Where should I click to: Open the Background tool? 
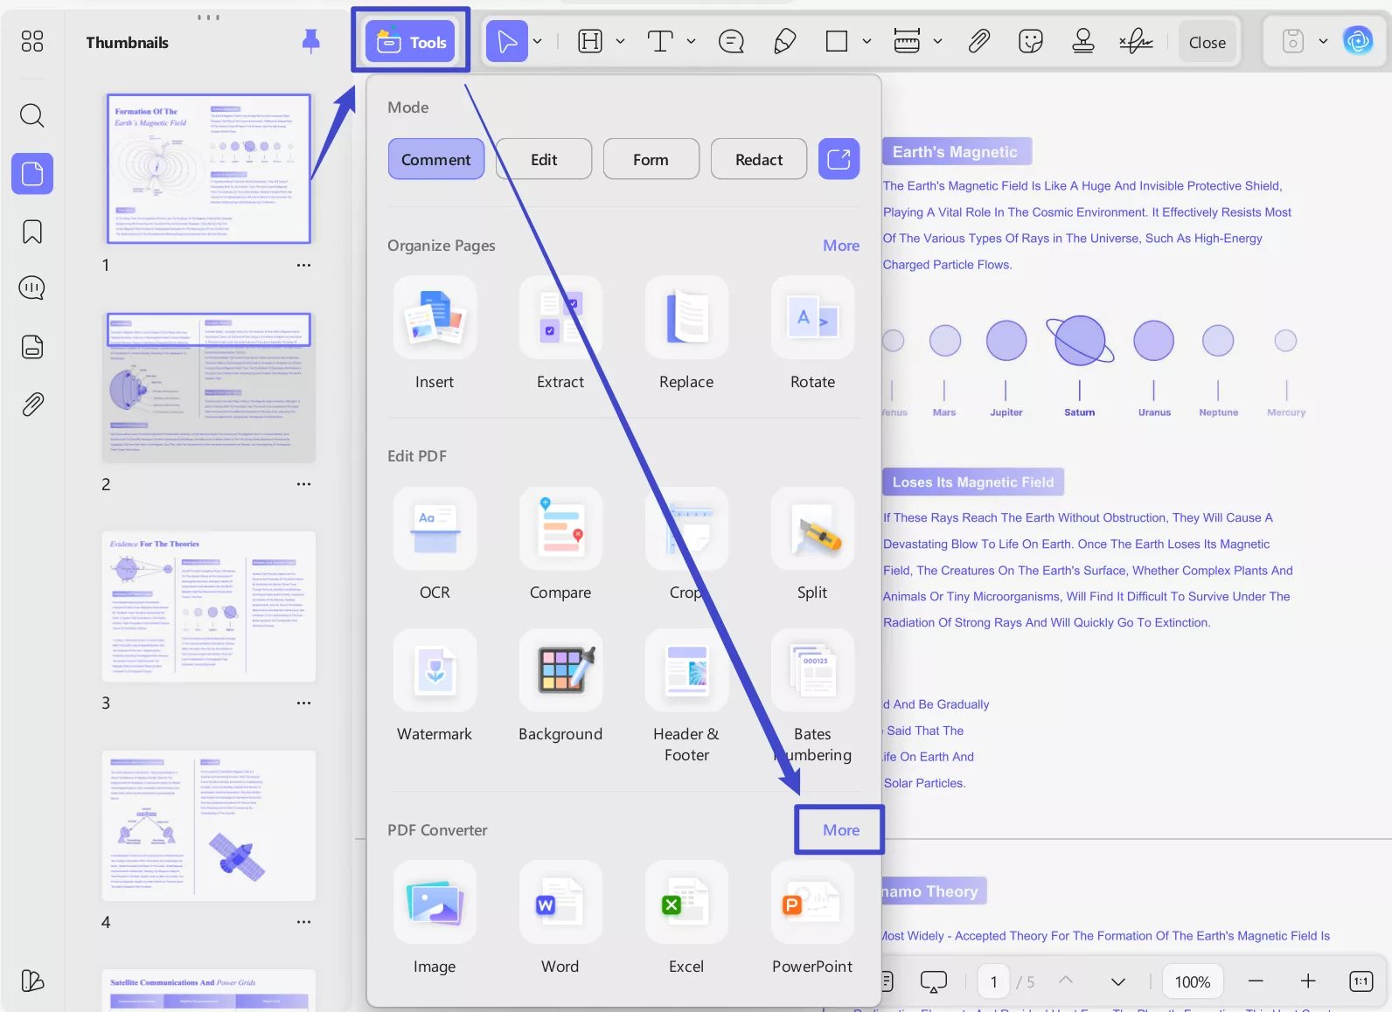(560, 686)
